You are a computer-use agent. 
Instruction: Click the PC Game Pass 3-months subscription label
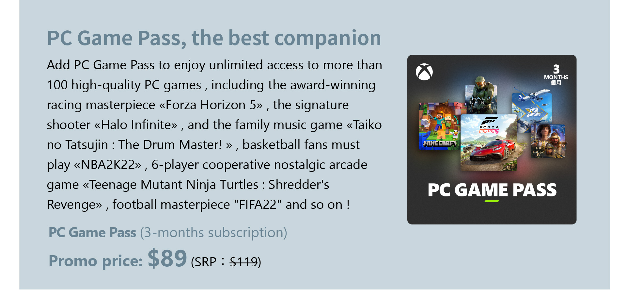coord(168,233)
